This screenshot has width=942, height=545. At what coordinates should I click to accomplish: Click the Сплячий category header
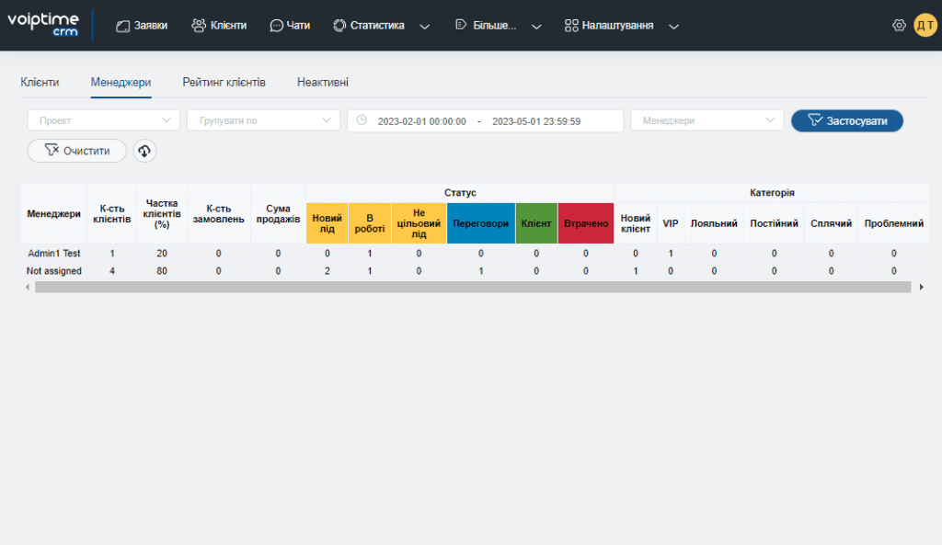[832, 223]
